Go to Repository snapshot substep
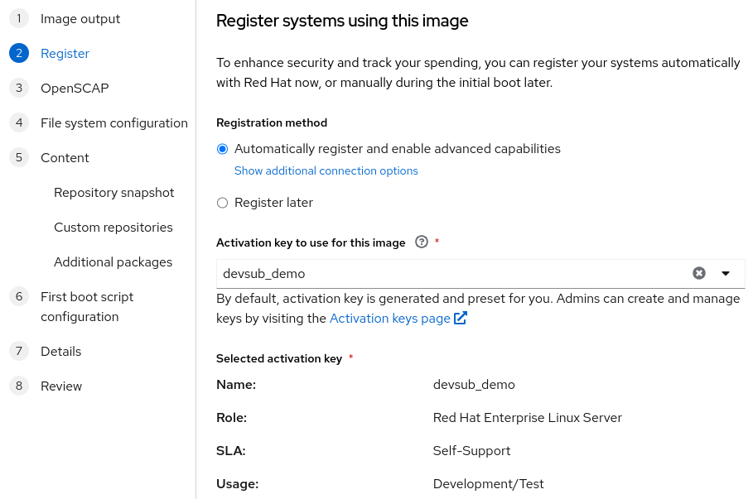Image resolution: width=753 pixels, height=499 pixels. click(113, 192)
